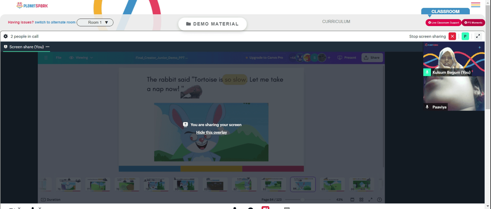This screenshot has width=491, height=209.
Task: Open the DEMO MATERIAL tab
Action: click(x=212, y=24)
